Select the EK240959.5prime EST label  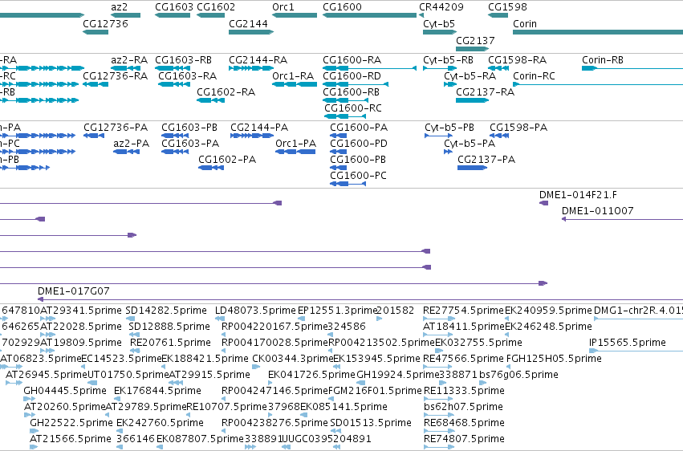coord(548,311)
